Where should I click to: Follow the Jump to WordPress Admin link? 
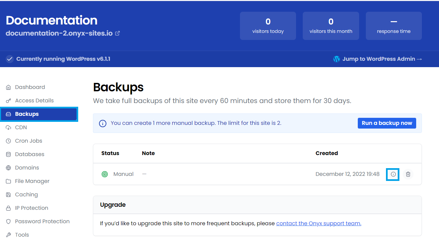(382, 59)
